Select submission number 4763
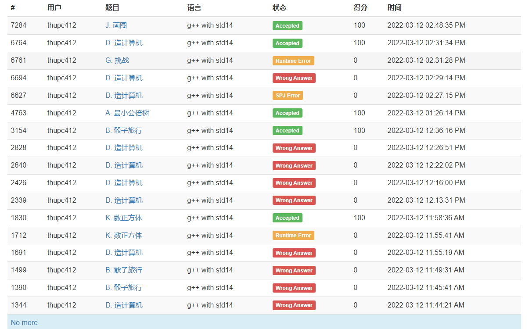Image resolution: width=529 pixels, height=329 pixels. (x=18, y=113)
